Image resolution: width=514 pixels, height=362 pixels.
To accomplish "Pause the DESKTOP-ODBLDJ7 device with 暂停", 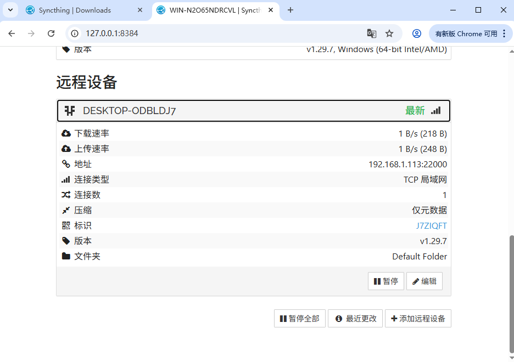I will pyautogui.click(x=386, y=281).
